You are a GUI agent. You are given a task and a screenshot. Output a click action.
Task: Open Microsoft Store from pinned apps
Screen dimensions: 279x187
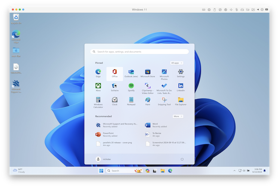point(148,72)
